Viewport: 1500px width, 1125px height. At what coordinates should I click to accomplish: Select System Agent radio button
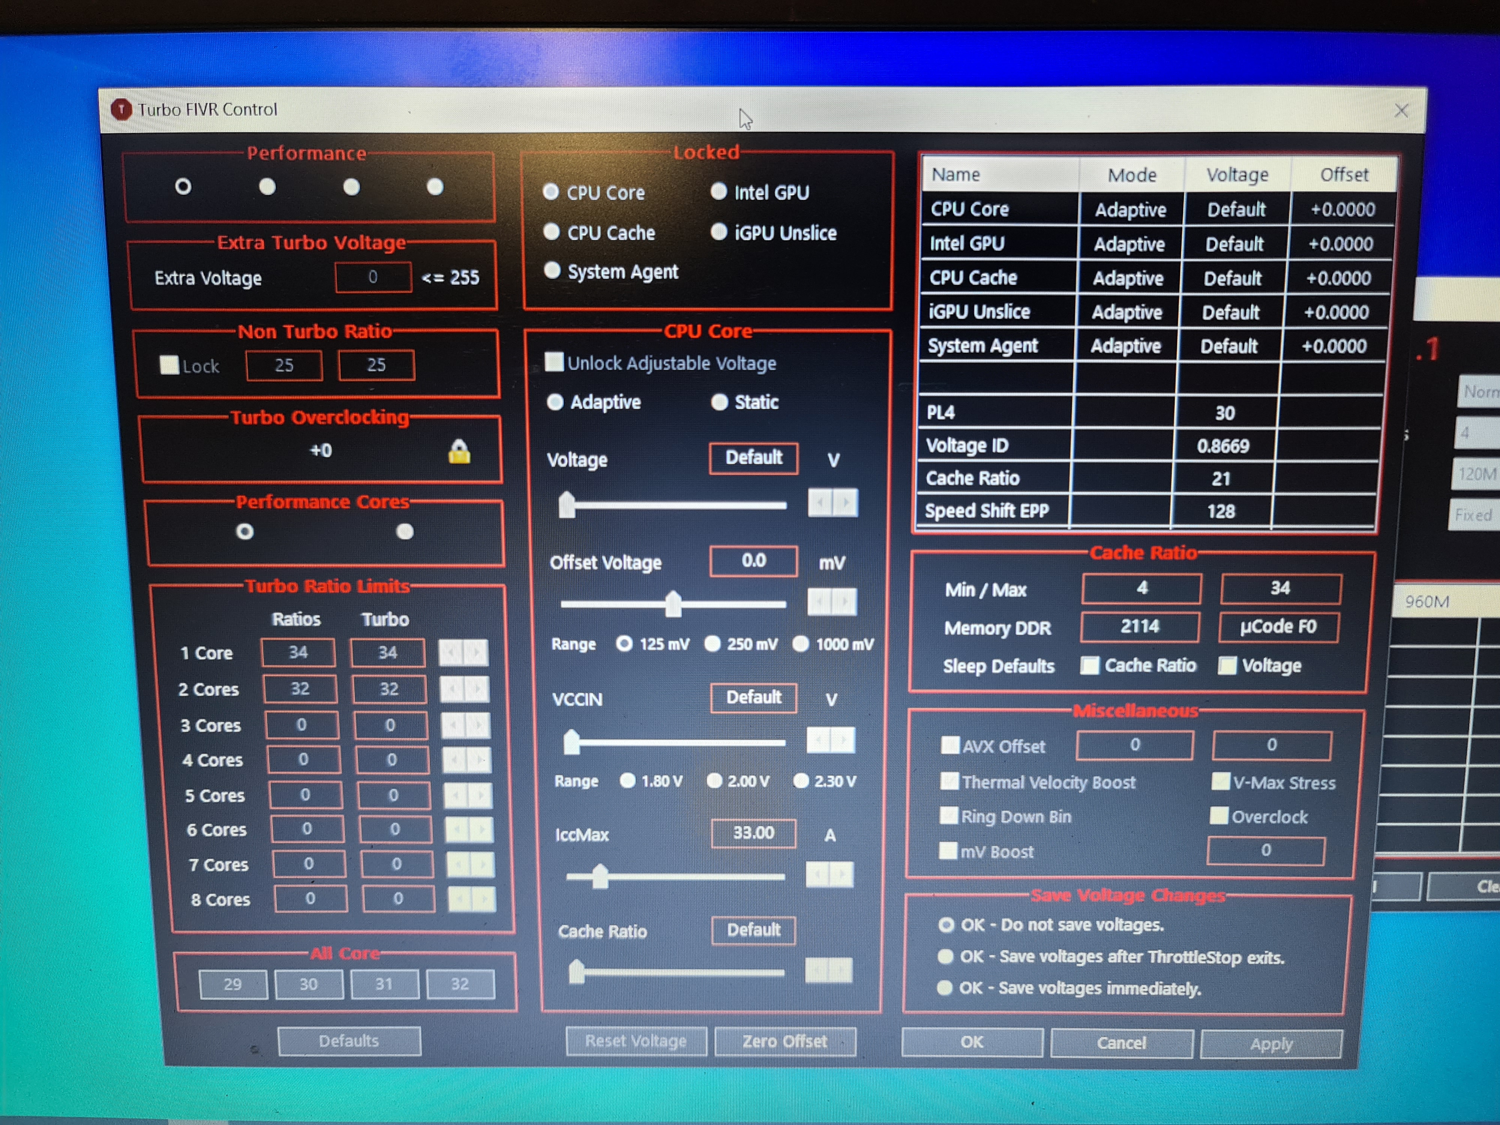(552, 271)
